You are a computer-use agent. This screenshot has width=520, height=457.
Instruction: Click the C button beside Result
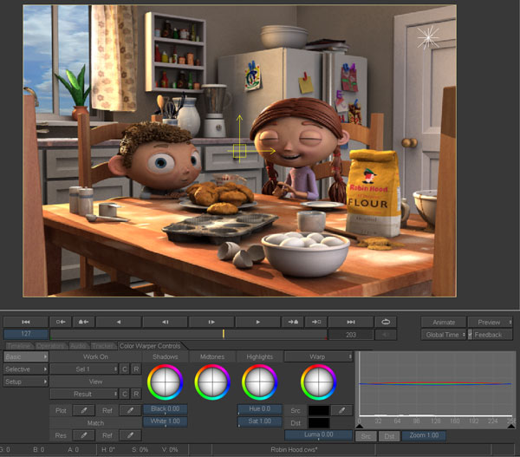point(124,394)
